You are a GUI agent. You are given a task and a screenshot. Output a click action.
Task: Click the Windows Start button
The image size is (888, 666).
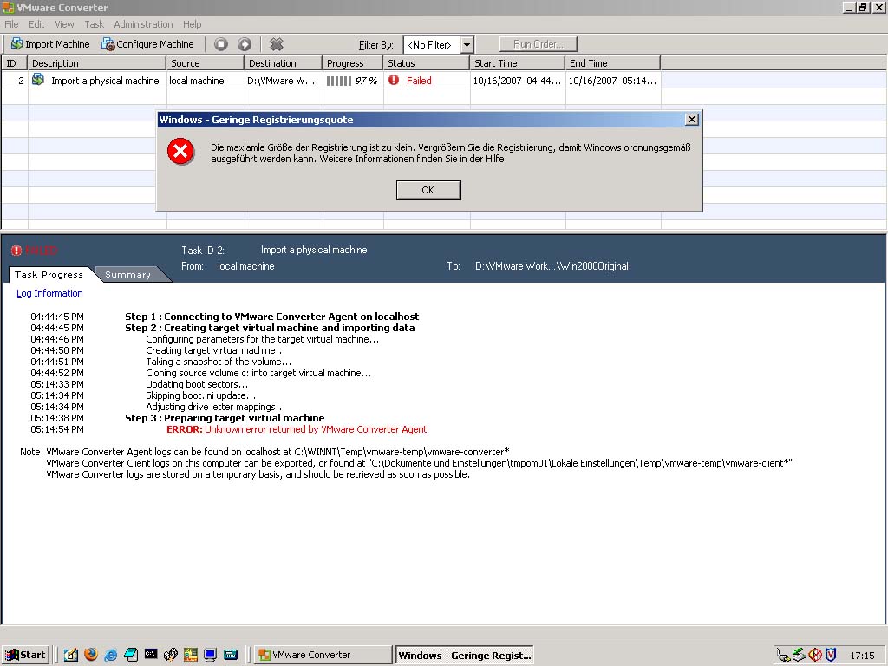click(x=25, y=655)
